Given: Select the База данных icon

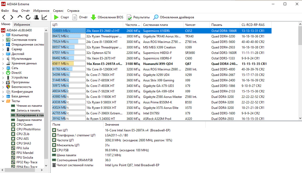Looking at the screenshot, I should 8,96.
